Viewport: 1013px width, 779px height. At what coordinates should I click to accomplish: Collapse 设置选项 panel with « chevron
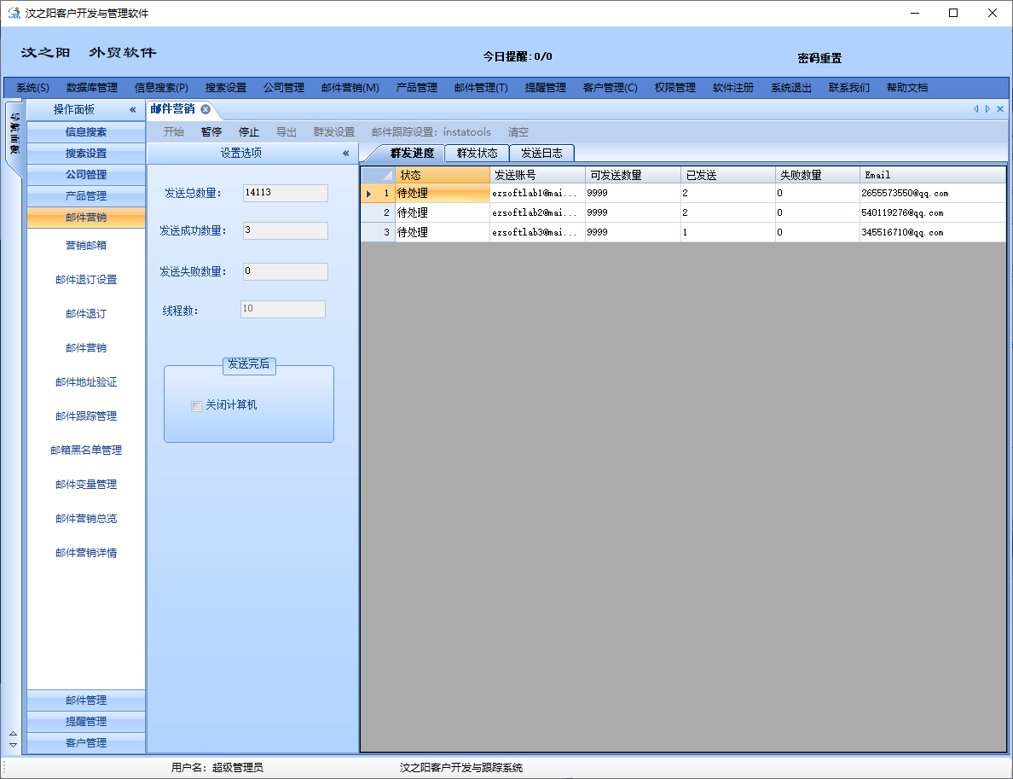[x=344, y=153]
